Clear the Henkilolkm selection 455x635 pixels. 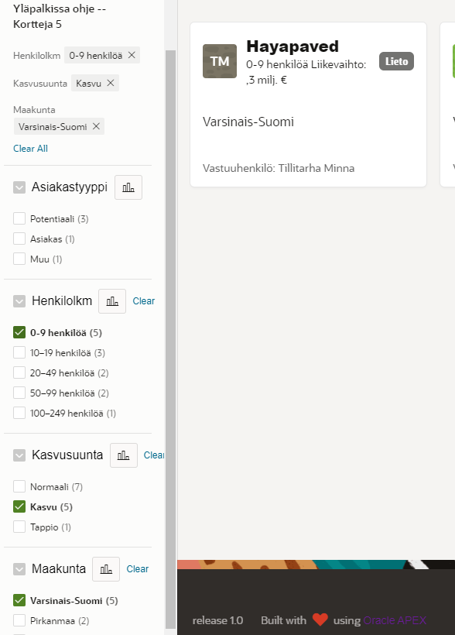[144, 301]
